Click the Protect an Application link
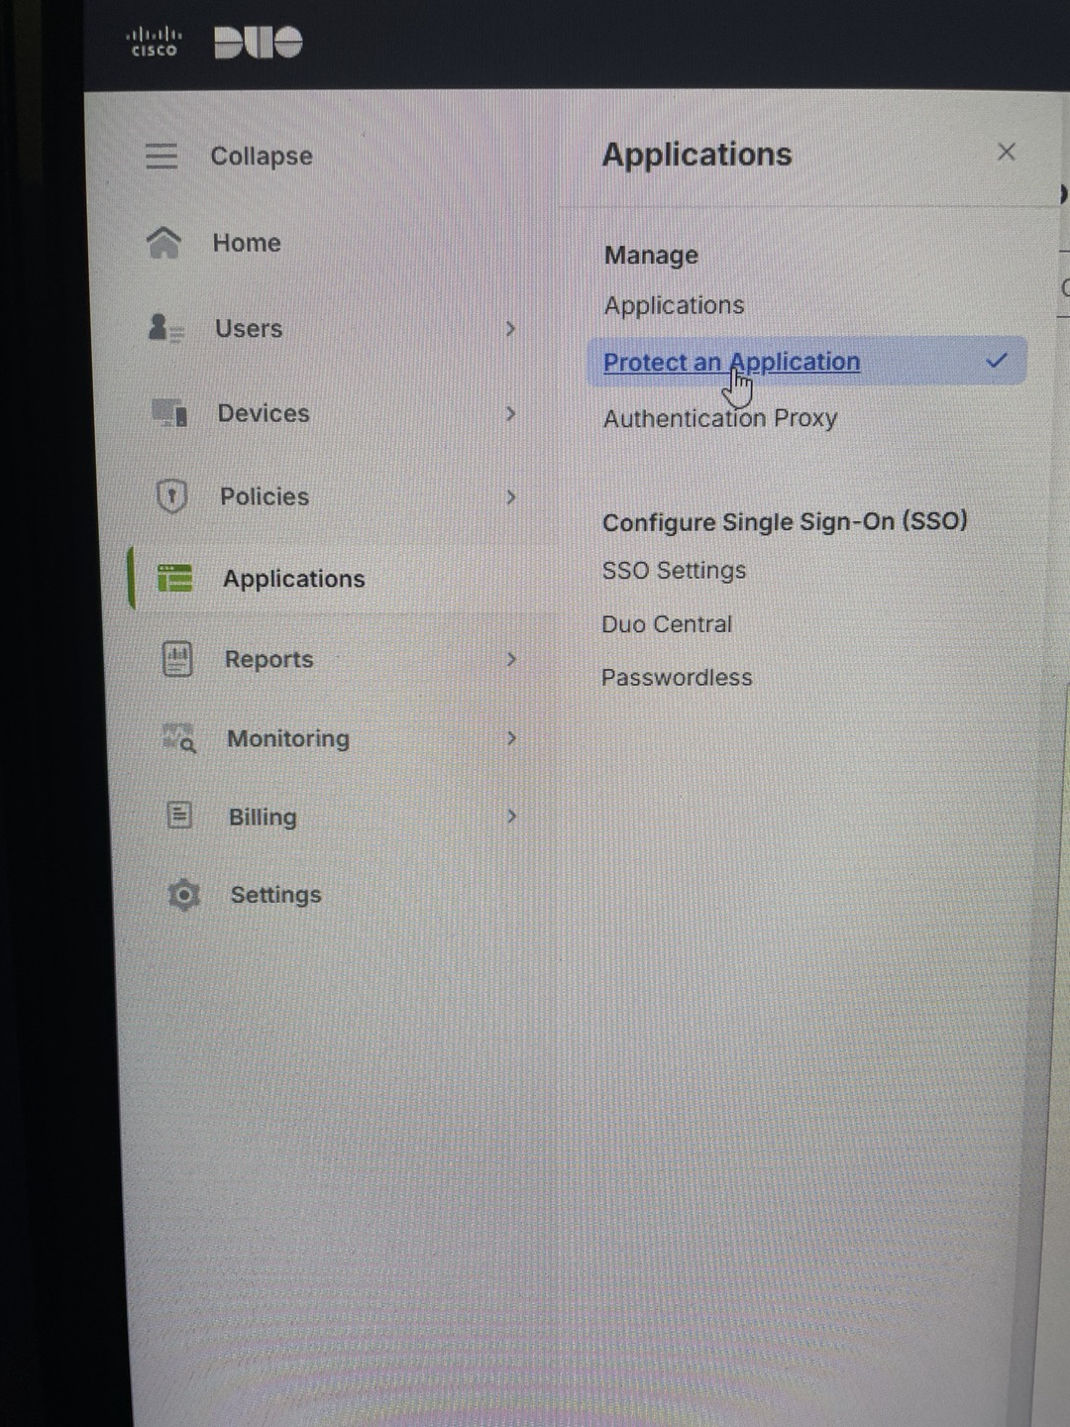Image resolution: width=1070 pixels, height=1427 pixels. (x=731, y=363)
